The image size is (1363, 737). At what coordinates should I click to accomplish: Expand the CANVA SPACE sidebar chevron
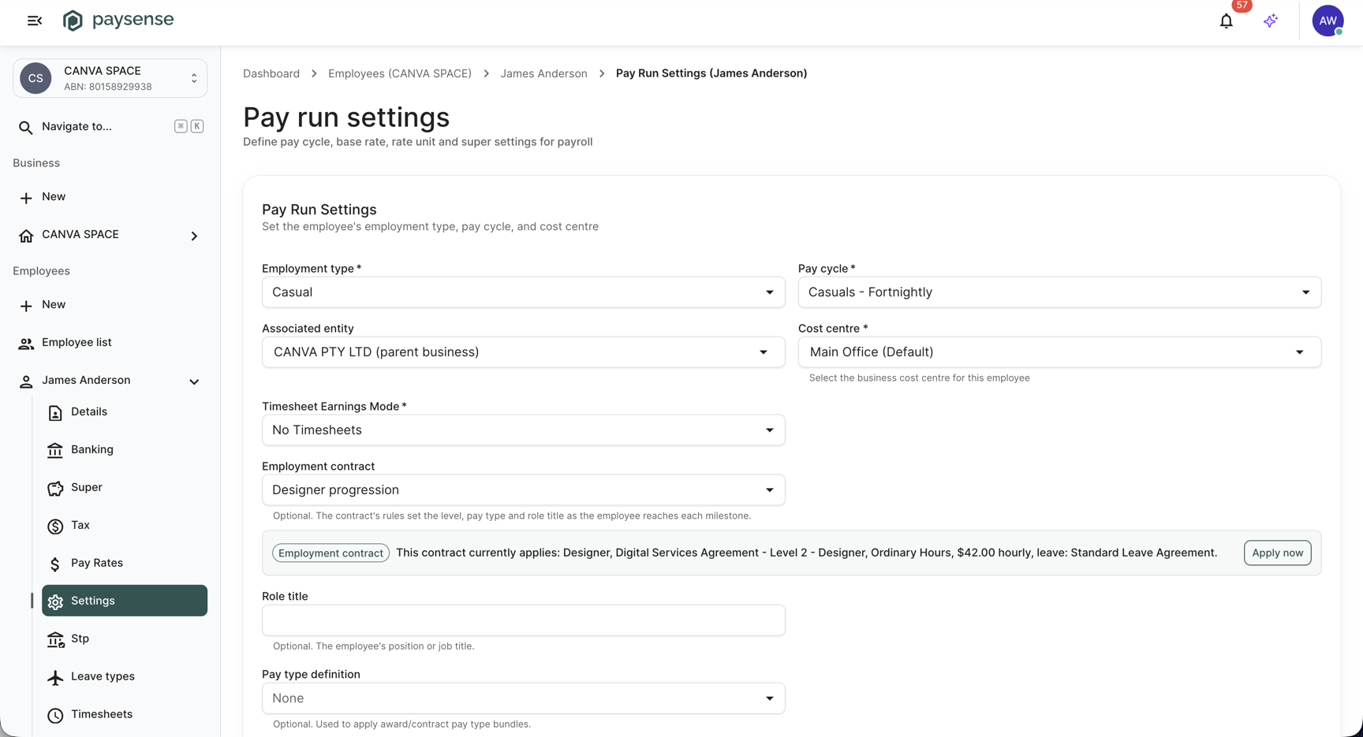pyautogui.click(x=194, y=236)
